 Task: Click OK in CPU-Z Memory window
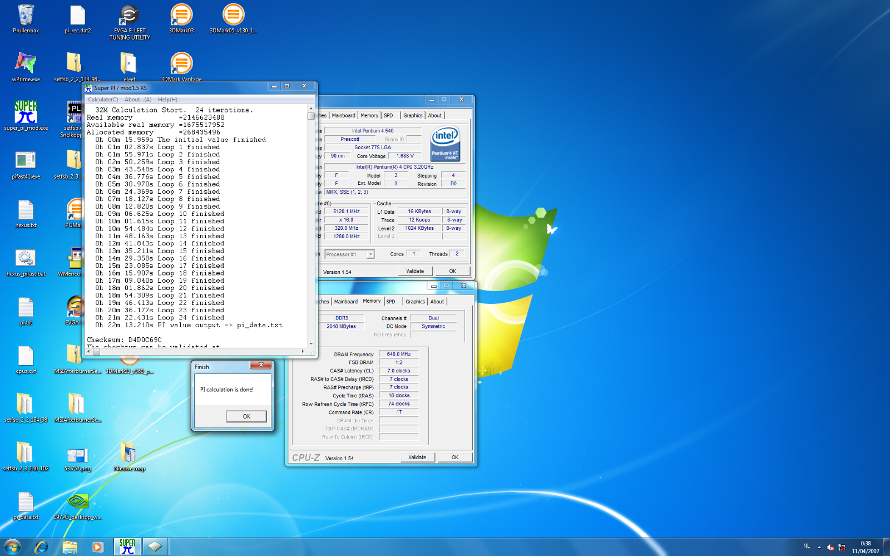[x=455, y=457]
